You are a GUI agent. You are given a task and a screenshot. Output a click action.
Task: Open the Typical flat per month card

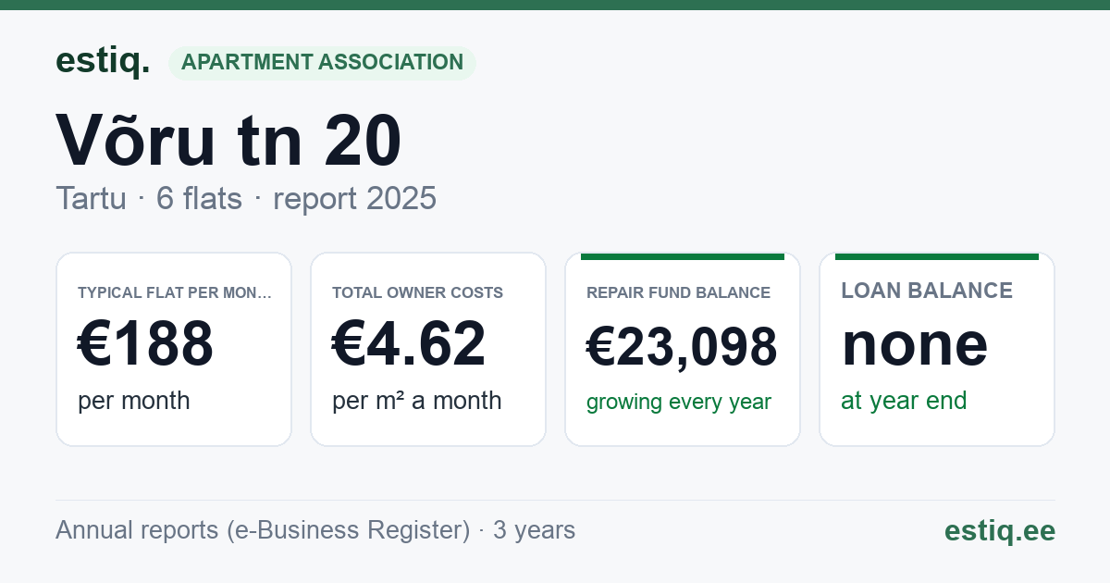tap(174, 349)
